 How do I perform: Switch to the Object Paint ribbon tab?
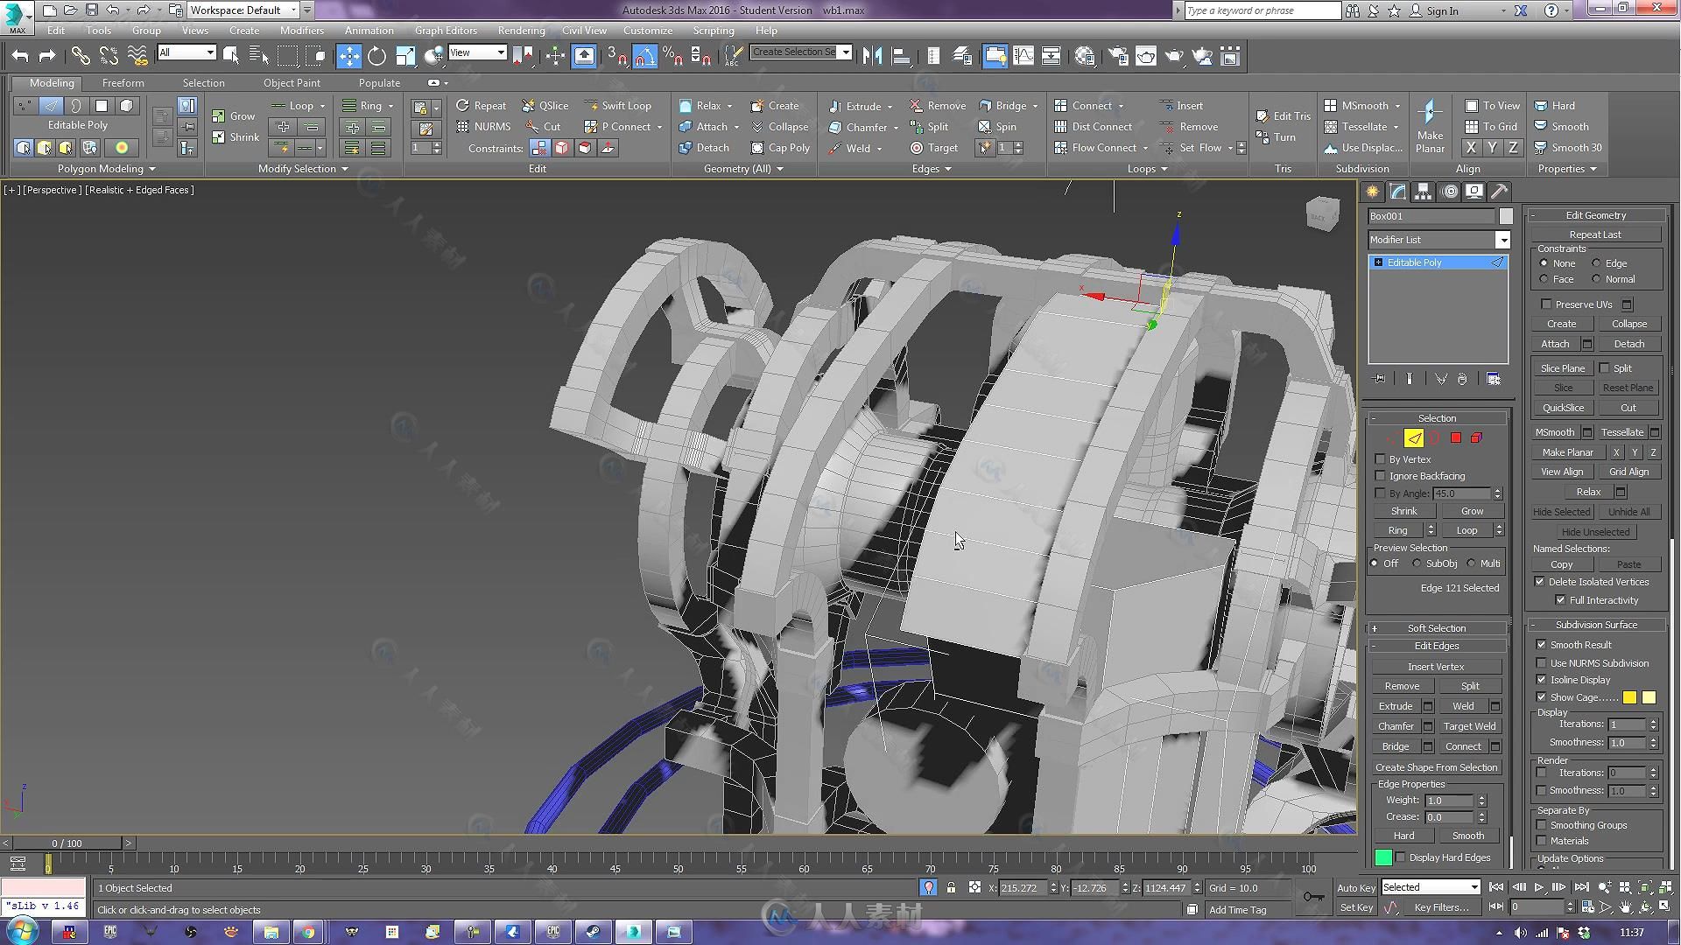[x=292, y=83]
